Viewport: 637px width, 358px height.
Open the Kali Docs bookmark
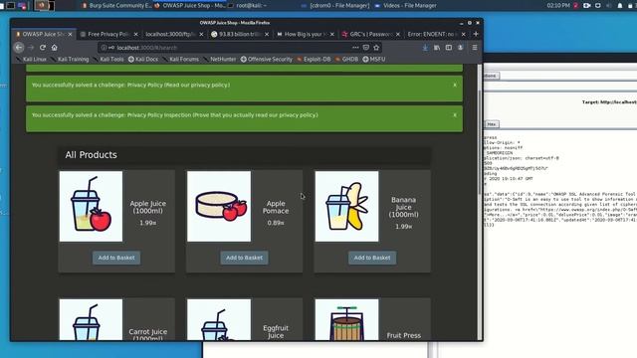pyautogui.click(x=143, y=60)
